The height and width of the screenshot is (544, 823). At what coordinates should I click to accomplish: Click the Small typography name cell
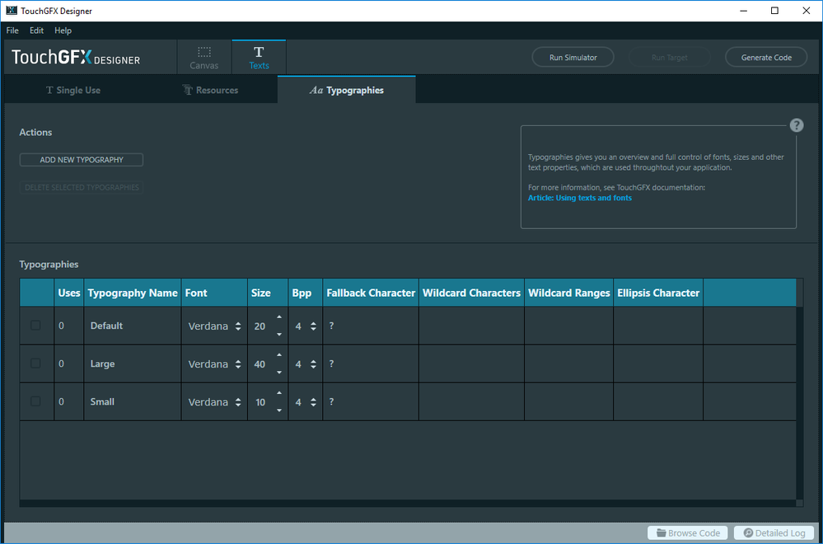[x=133, y=401]
